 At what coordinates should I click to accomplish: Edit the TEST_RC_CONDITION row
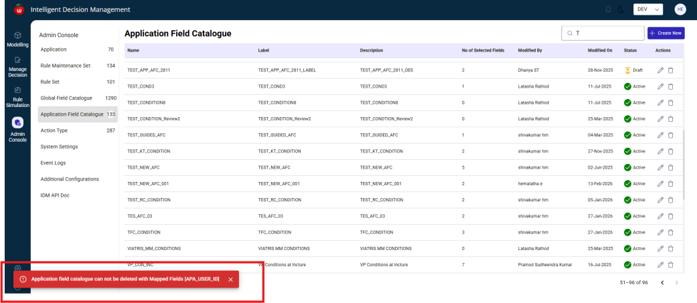pyautogui.click(x=661, y=200)
